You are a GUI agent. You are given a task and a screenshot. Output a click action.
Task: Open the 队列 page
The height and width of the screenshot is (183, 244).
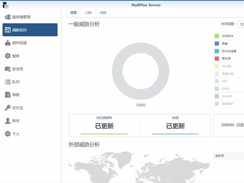(x=30, y=82)
